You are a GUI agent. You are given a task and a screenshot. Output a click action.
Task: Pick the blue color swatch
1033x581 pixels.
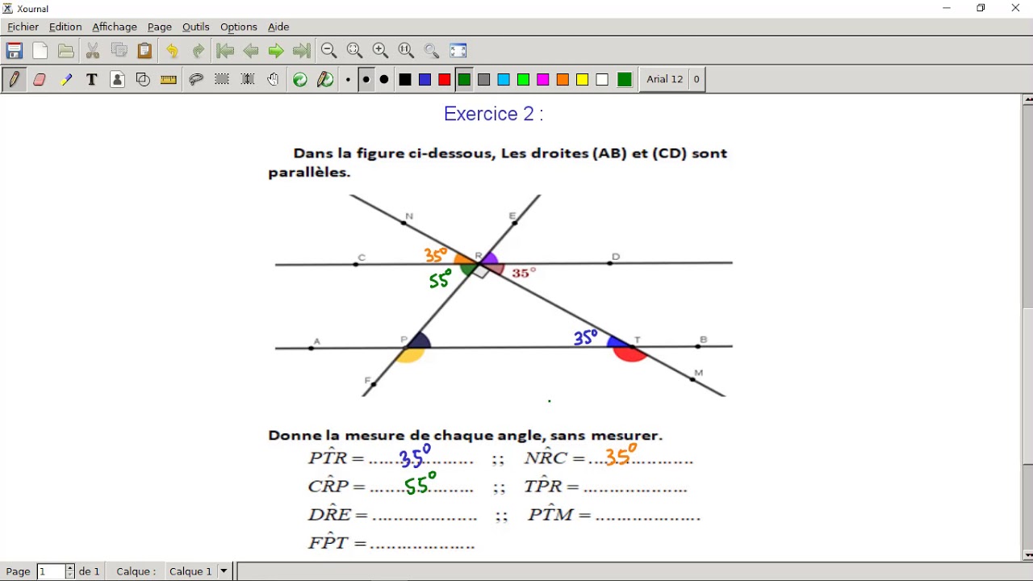pyautogui.click(x=424, y=79)
